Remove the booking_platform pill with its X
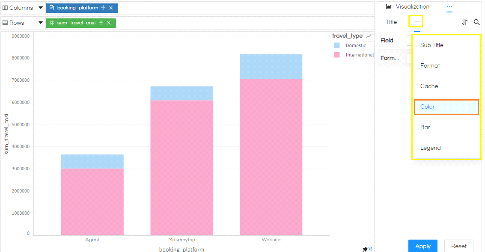 (x=111, y=8)
